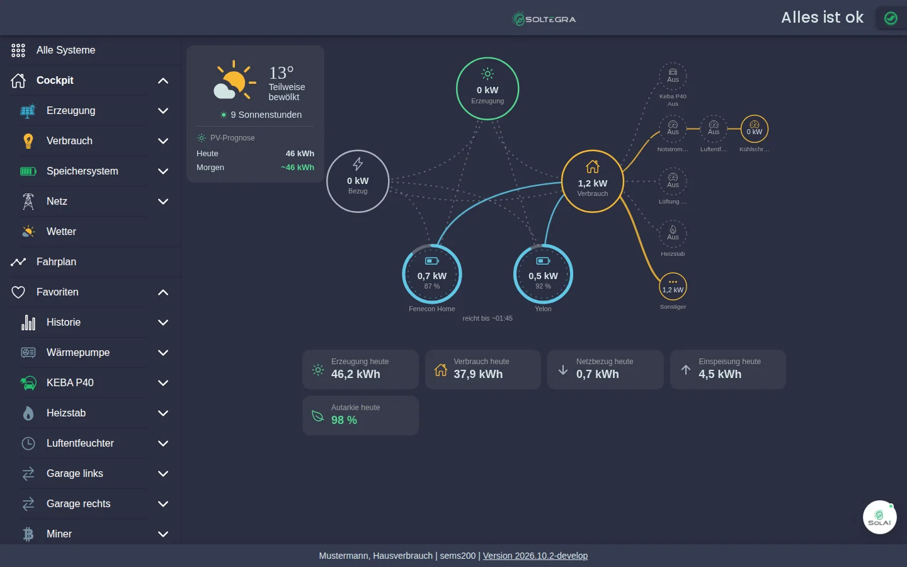Open the Erzeugung heute card
This screenshot has width=907, height=567.
(x=360, y=369)
